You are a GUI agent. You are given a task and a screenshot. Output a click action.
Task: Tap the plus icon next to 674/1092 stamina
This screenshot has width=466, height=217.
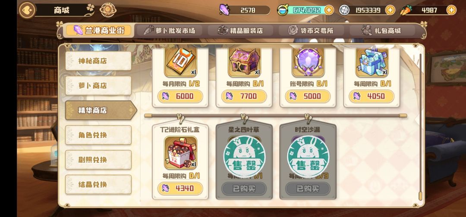(x=329, y=10)
